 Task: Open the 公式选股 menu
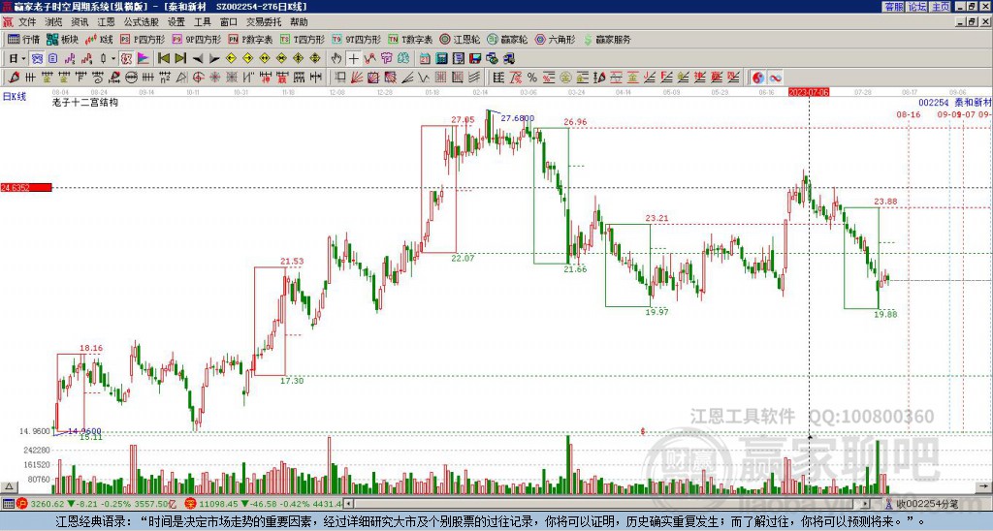tap(142, 22)
